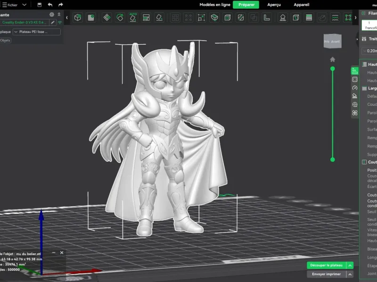Expand the Découper le plateau options arrow

coord(350,265)
